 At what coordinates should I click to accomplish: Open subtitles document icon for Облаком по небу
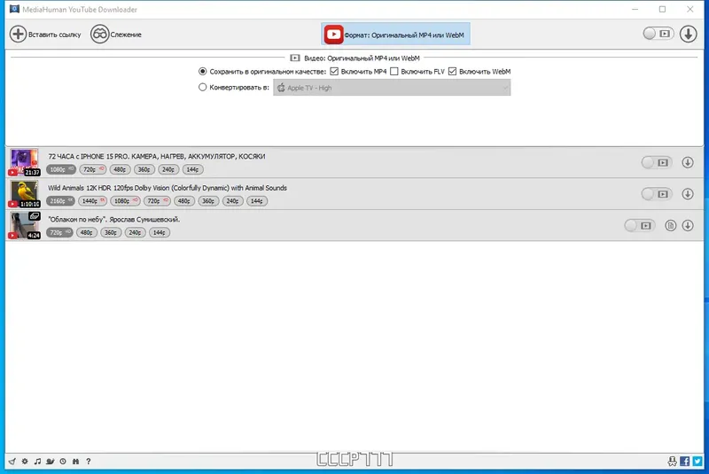(671, 225)
